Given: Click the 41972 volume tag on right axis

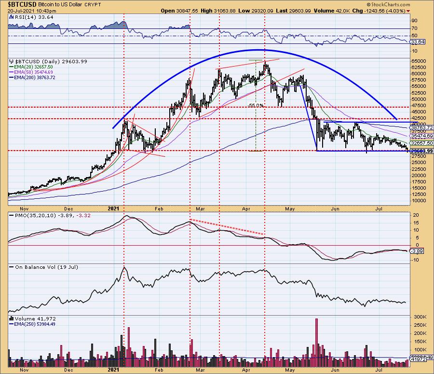Looking at the screenshot, I should [418, 359].
